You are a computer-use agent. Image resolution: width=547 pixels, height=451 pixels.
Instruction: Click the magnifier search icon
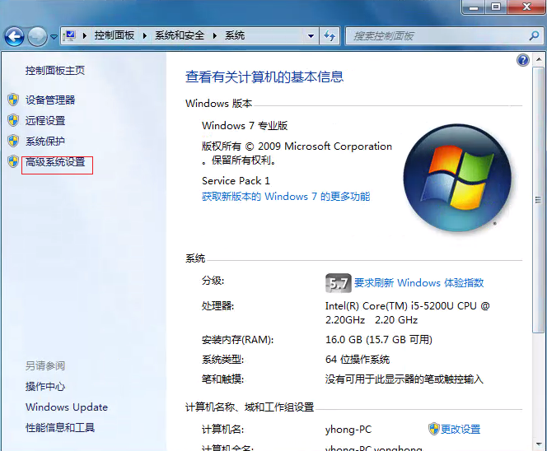(x=534, y=35)
